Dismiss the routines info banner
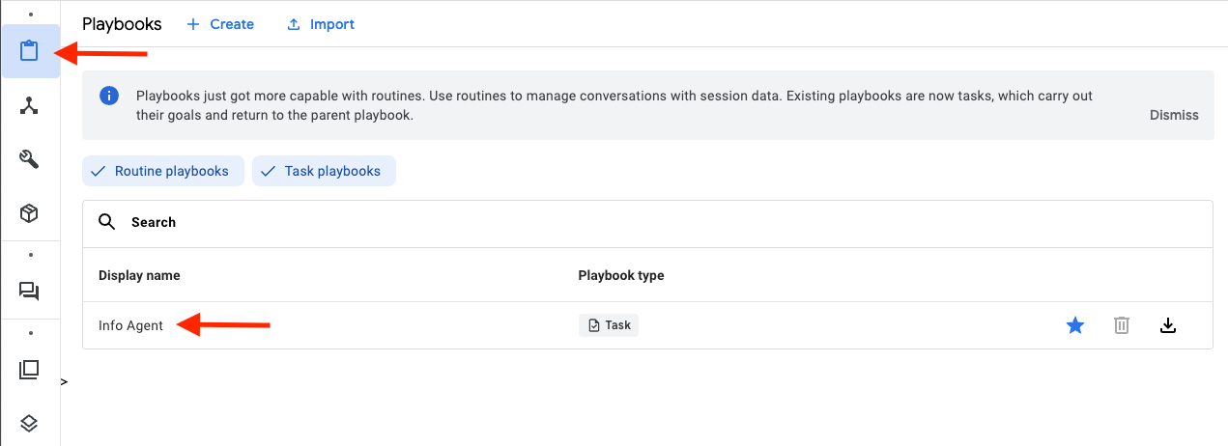1228x446 pixels. 1173,115
